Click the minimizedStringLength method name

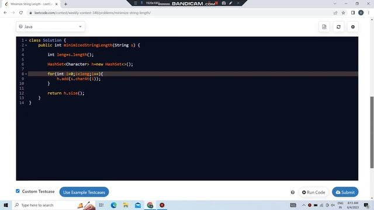[x=88, y=45]
